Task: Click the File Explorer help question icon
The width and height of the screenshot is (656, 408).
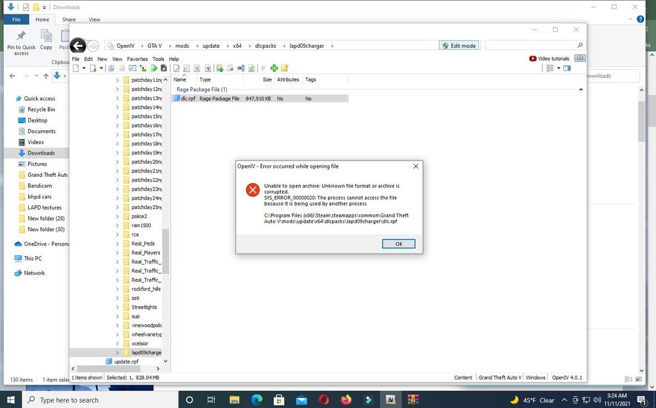Action: pos(640,19)
